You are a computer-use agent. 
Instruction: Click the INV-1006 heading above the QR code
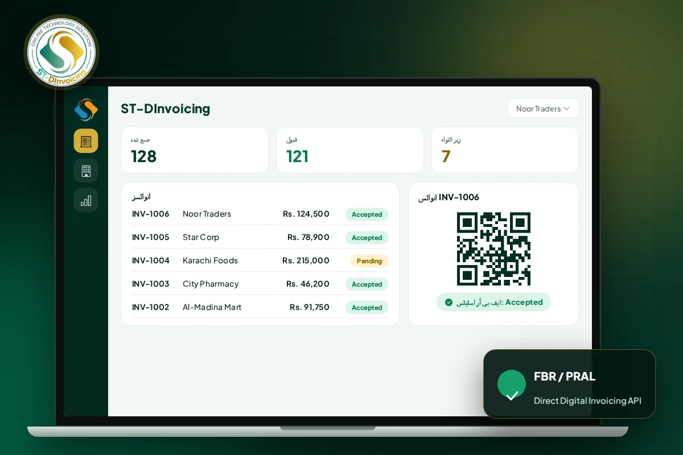[449, 197]
